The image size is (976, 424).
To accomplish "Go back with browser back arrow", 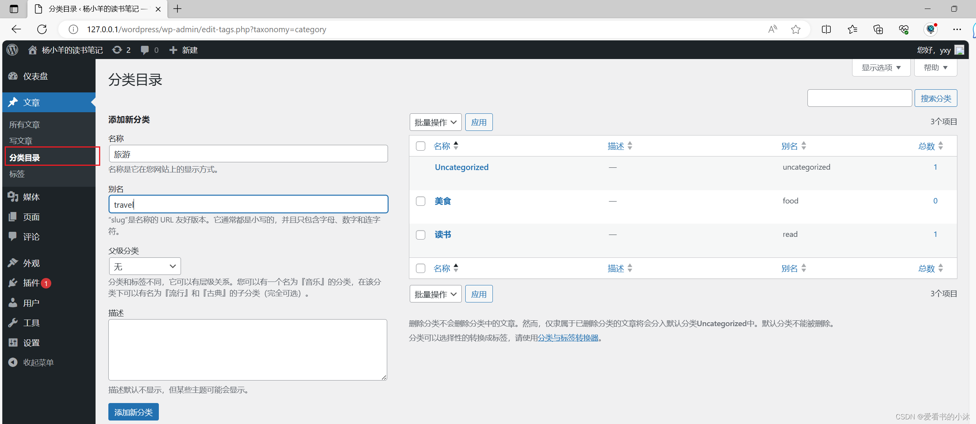I will click(16, 29).
